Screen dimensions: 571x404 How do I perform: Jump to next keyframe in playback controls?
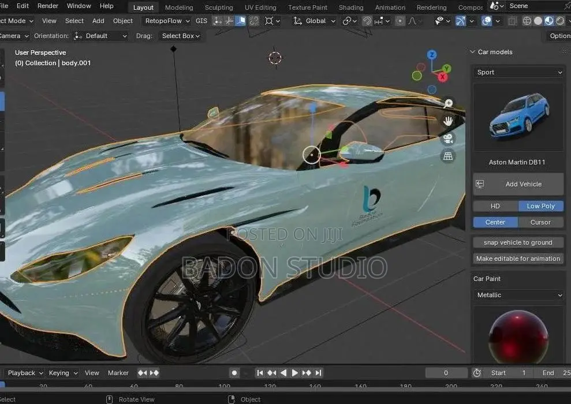(307, 373)
